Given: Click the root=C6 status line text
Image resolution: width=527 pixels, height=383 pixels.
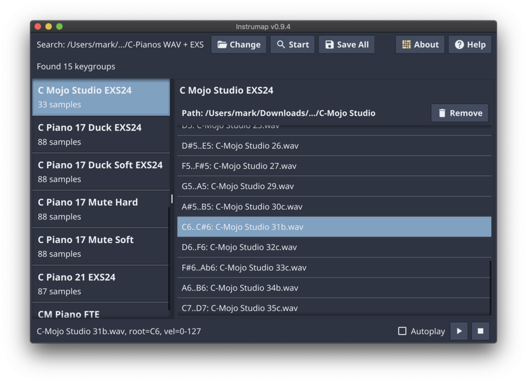Looking at the screenshot, I should pos(119,331).
